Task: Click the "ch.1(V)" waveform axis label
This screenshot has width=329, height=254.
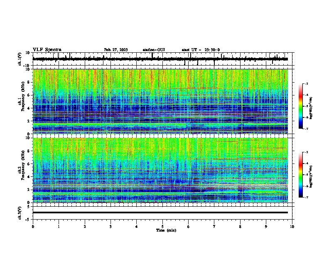Action: (x=20, y=59)
